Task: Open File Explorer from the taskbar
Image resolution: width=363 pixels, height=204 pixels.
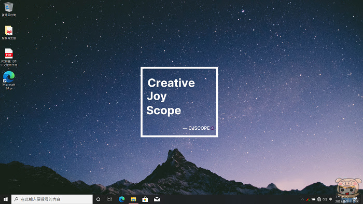Action: 133,199
